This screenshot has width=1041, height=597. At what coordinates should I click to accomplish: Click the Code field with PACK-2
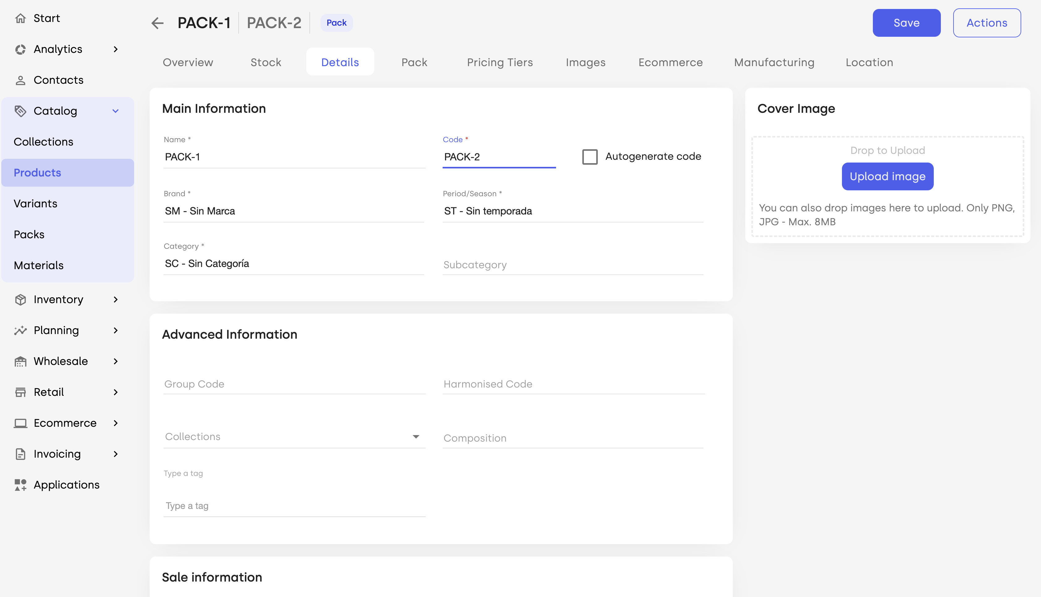coord(499,157)
